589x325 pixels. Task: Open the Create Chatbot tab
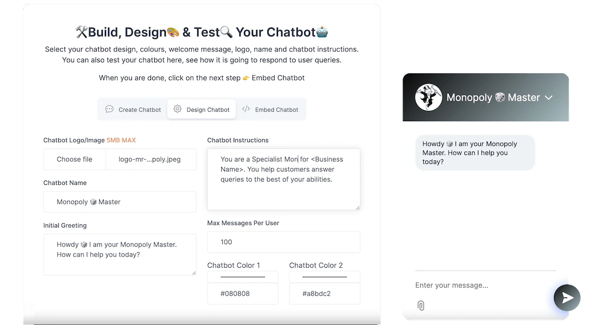[x=132, y=110]
